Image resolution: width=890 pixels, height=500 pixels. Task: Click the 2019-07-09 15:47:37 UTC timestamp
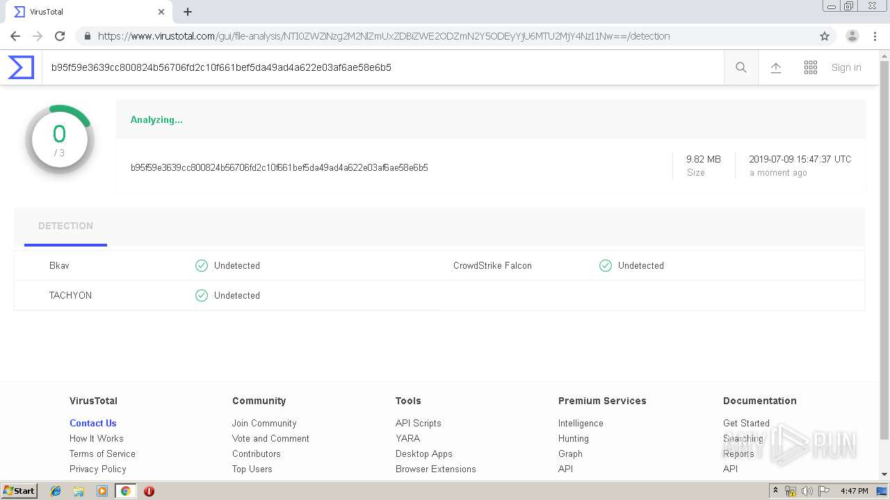[800, 159]
